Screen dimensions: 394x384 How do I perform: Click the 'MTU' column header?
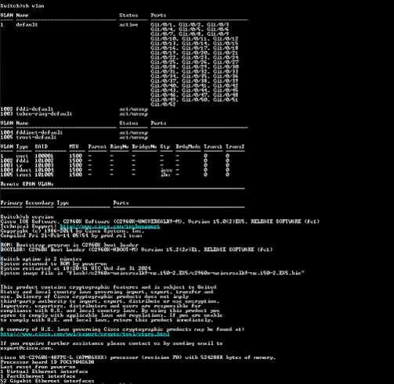pyautogui.click(x=74, y=146)
